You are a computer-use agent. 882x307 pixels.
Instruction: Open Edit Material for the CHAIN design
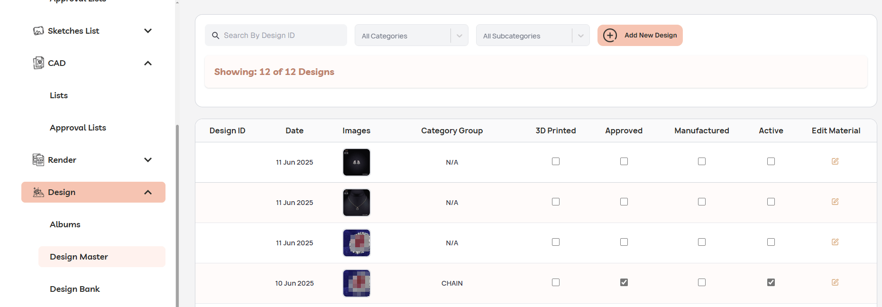[x=835, y=282]
